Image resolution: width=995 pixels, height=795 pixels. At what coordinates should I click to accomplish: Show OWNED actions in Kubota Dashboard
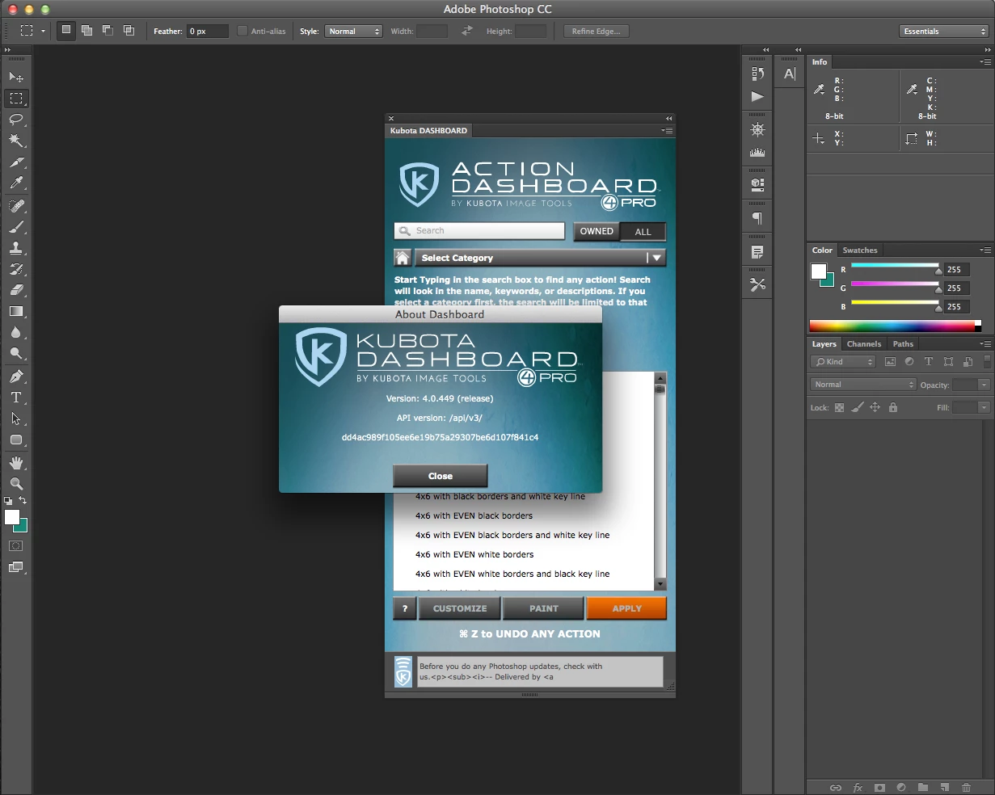597,231
